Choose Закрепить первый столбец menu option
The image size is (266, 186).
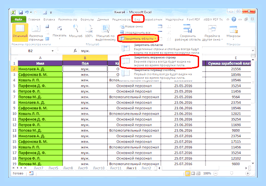(x=160, y=74)
